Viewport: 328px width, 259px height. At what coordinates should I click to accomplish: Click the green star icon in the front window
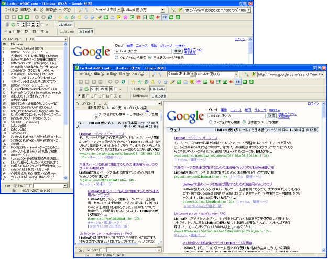pyautogui.click(x=140, y=82)
